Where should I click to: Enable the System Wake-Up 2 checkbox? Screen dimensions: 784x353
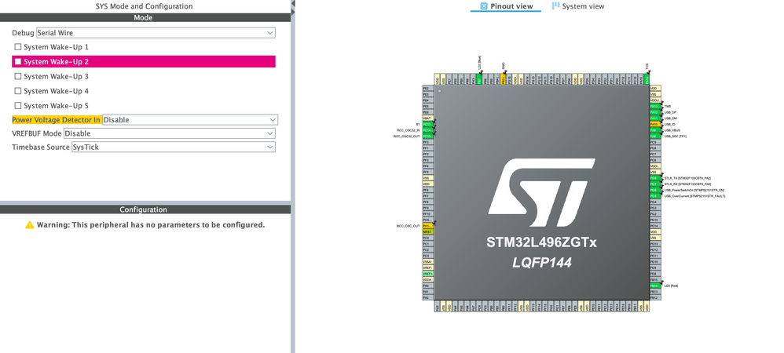(x=18, y=61)
